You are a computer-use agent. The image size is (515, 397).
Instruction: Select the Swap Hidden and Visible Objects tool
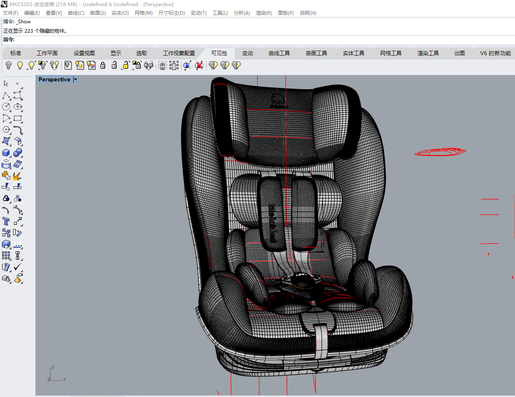click(54, 65)
